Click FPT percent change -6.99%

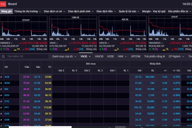(x=176, y=107)
